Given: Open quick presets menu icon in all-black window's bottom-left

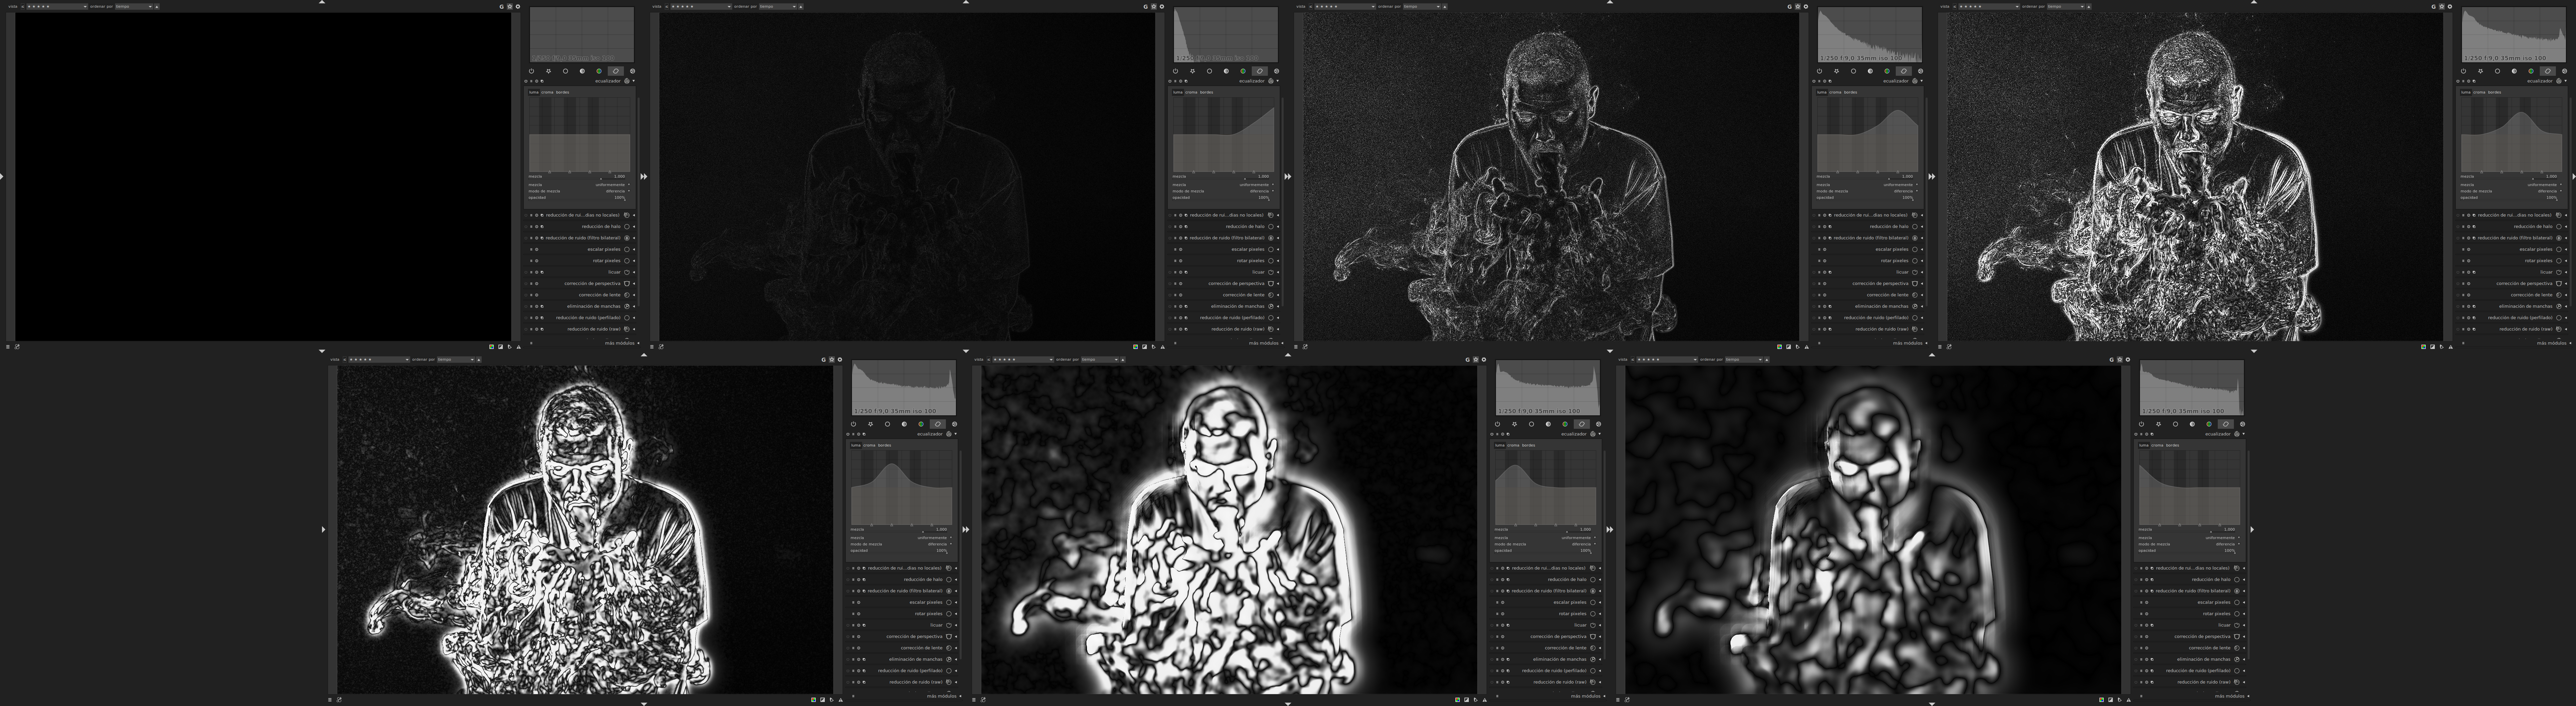Looking at the screenshot, I should click(8, 347).
